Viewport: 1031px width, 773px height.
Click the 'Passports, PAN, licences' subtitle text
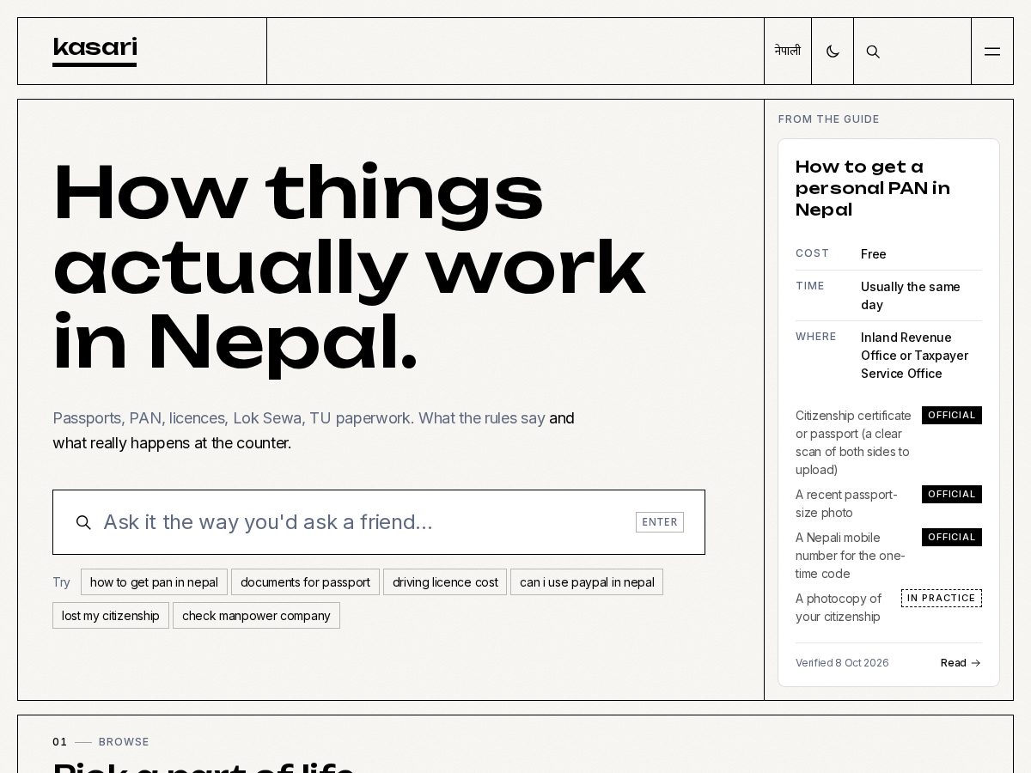click(x=314, y=430)
